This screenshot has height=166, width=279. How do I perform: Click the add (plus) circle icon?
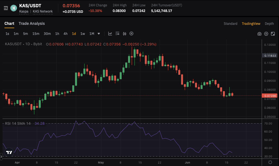(131, 34)
